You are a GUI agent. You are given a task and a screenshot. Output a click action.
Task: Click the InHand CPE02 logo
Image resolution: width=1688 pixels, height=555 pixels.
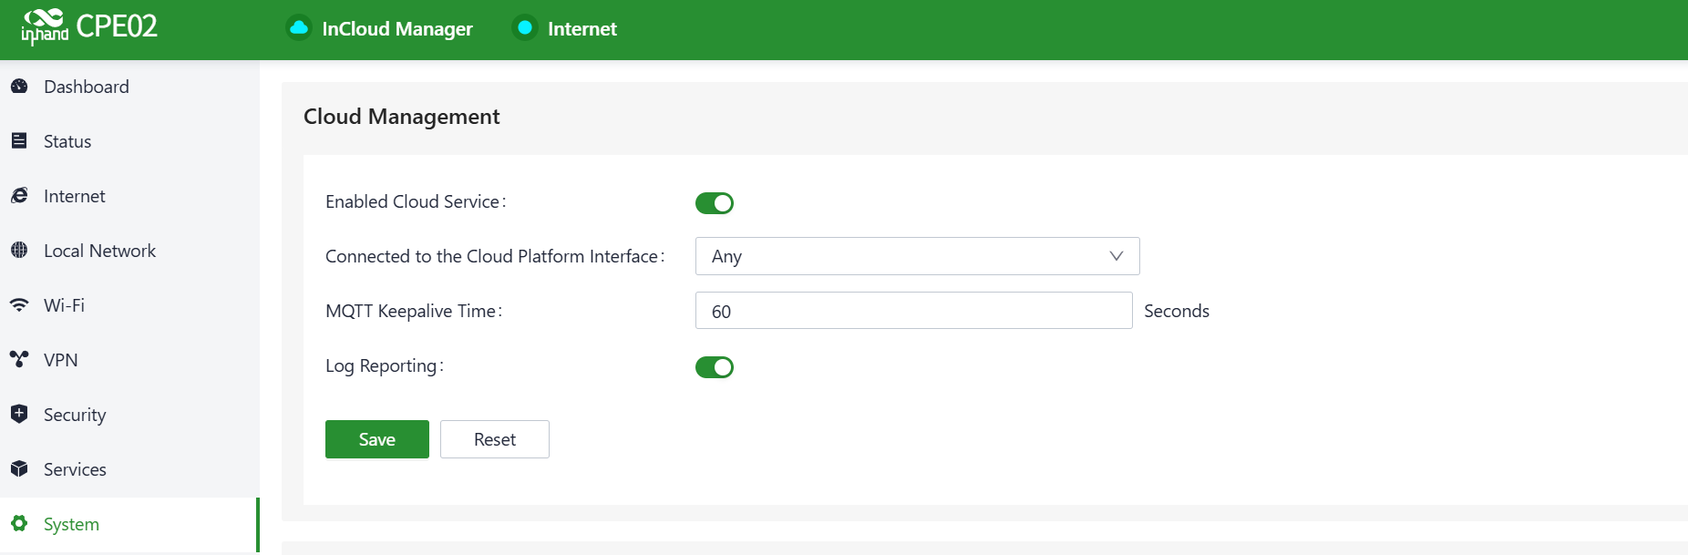89,27
